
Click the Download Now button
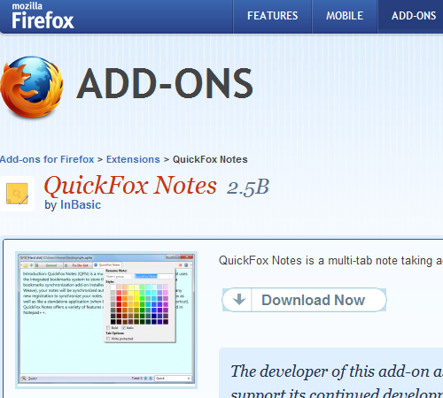click(304, 300)
